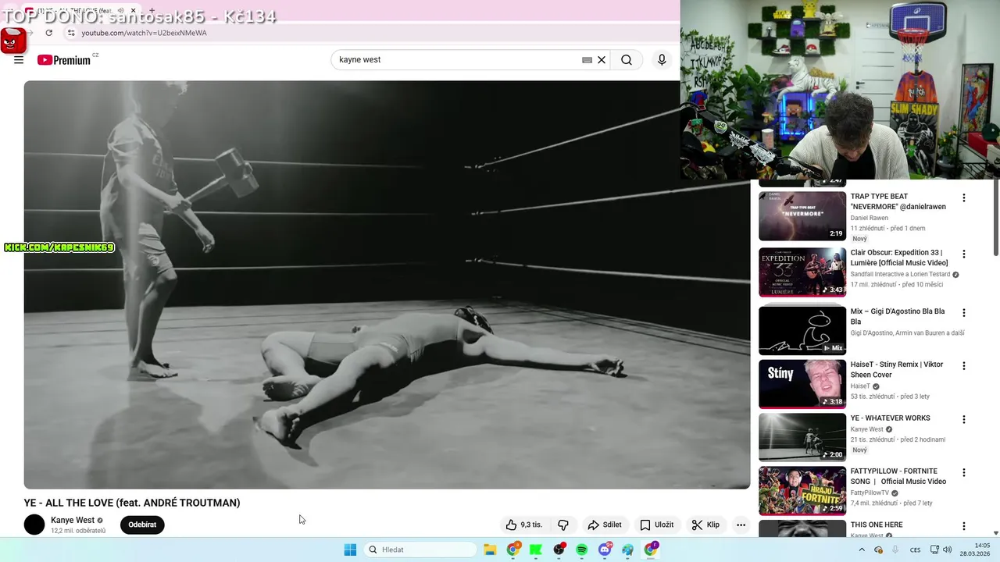Create a clip with Klip

[705, 525]
